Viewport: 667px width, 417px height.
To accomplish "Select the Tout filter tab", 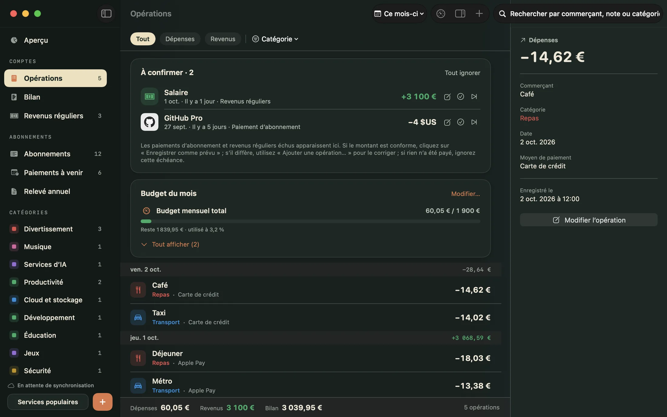I will (x=142, y=39).
